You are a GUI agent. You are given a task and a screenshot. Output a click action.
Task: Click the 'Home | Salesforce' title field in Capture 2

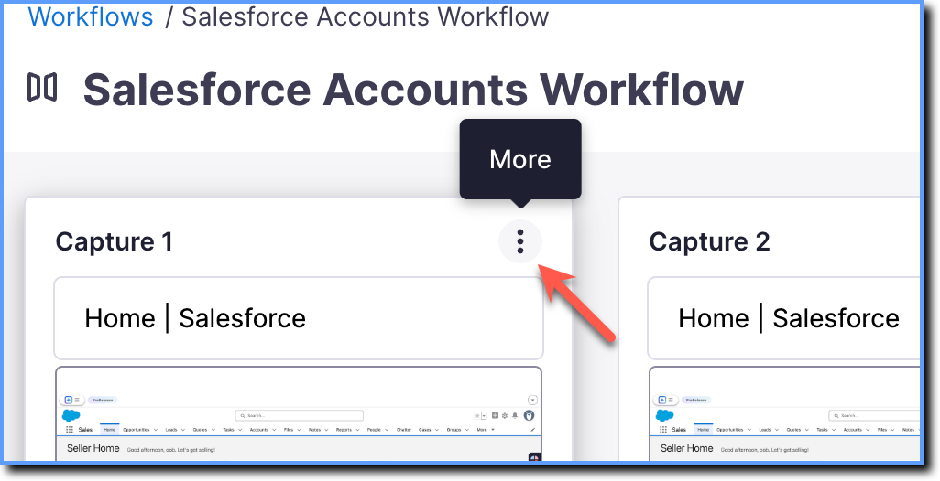tap(783, 318)
